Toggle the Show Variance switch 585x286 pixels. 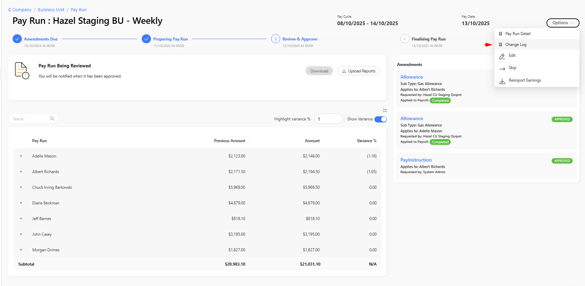pyautogui.click(x=381, y=119)
